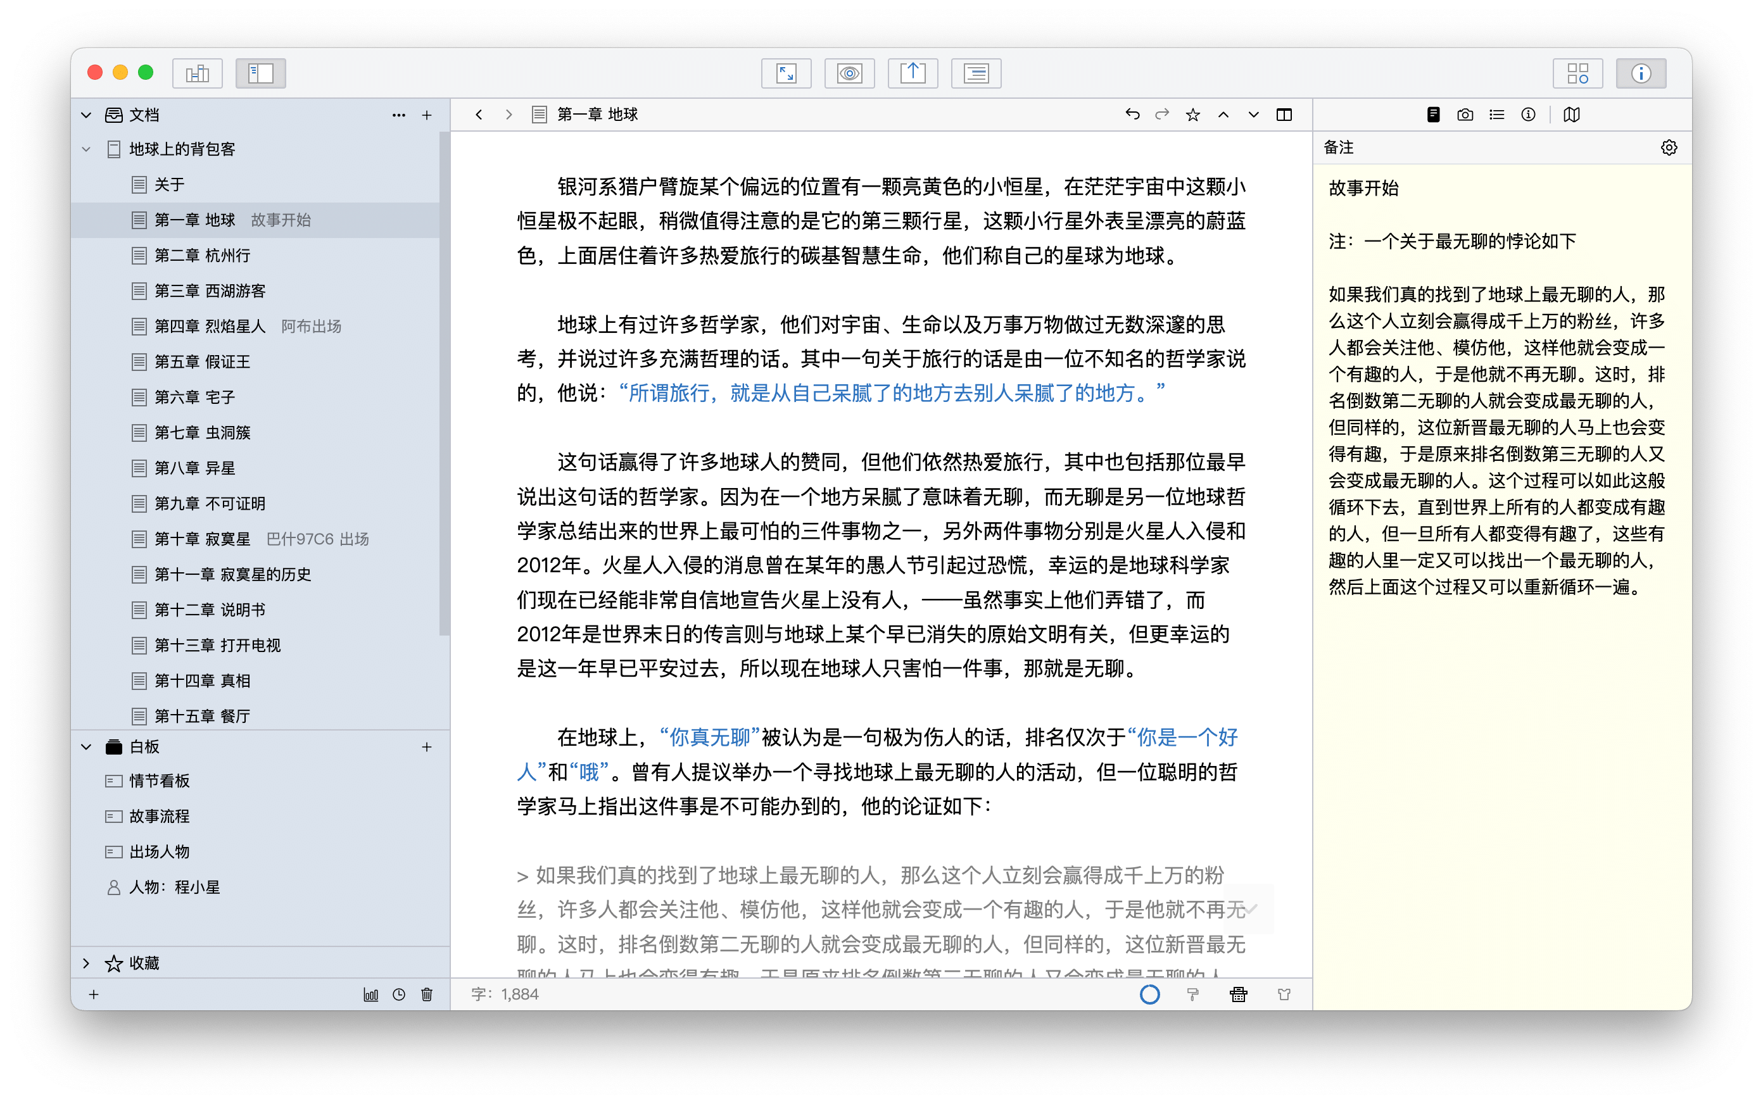Go to next document with down chevron

click(x=1253, y=115)
